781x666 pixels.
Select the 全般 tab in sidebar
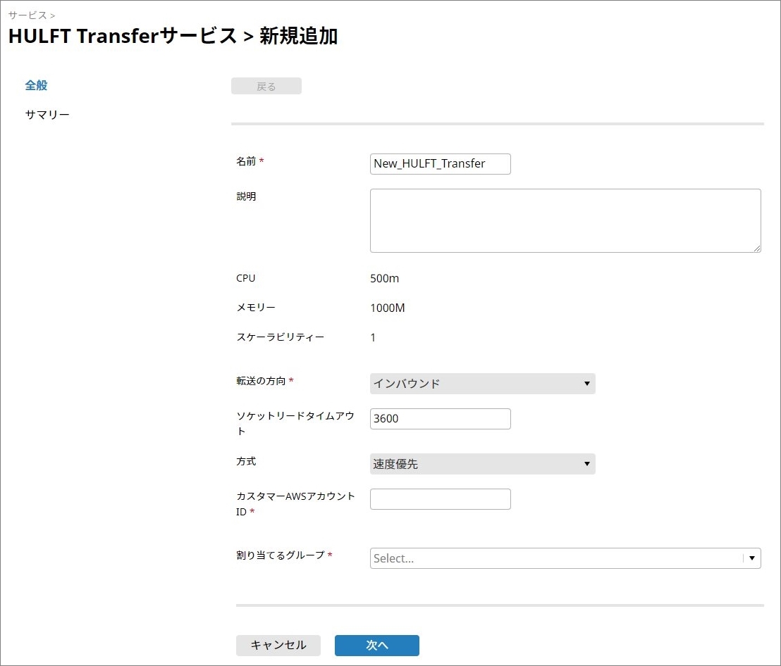[x=36, y=86]
